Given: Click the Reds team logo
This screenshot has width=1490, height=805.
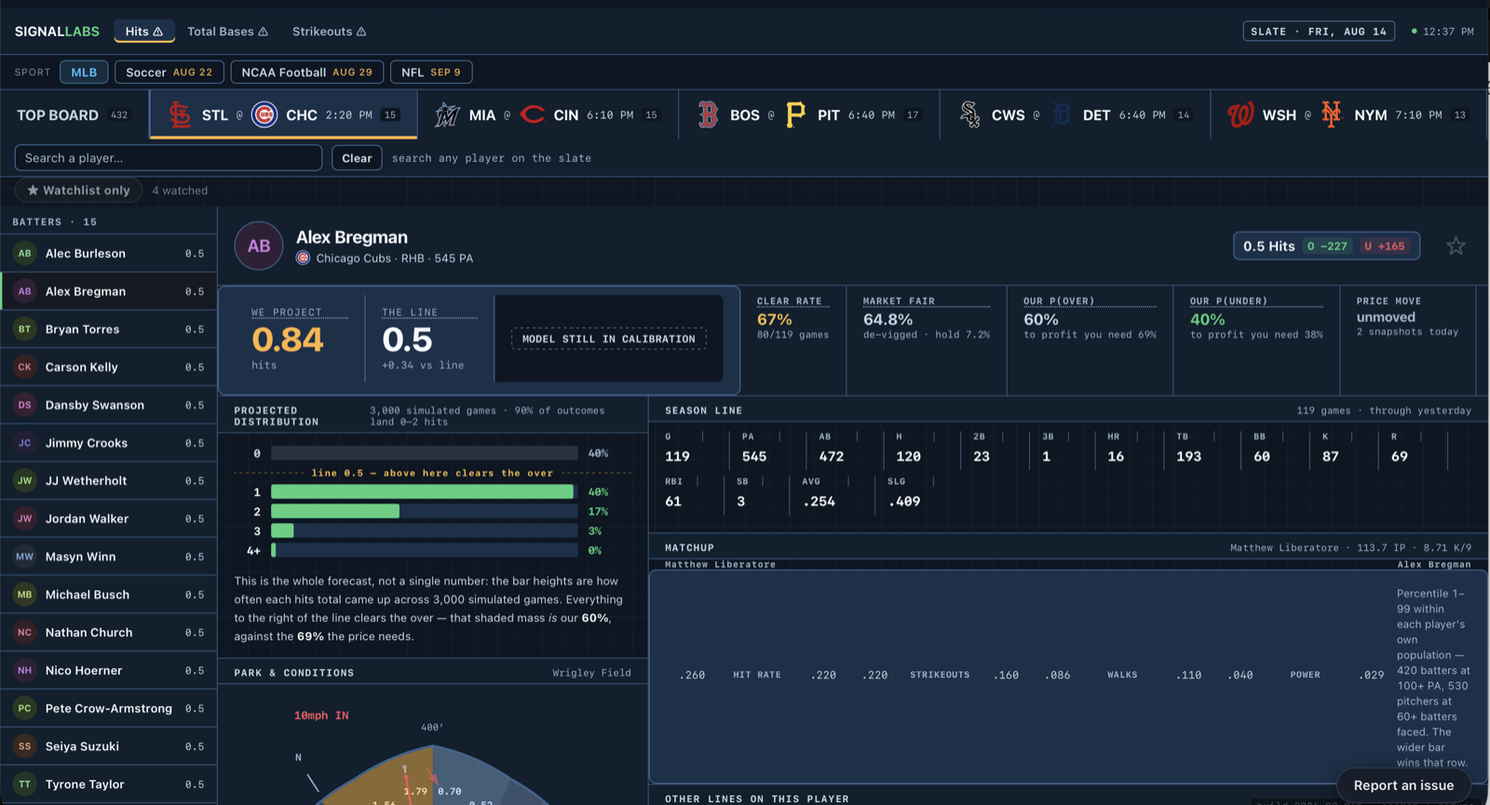Looking at the screenshot, I should pyautogui.click(x=532, y=115).
